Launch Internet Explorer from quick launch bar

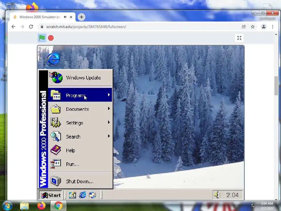point(83,195)
